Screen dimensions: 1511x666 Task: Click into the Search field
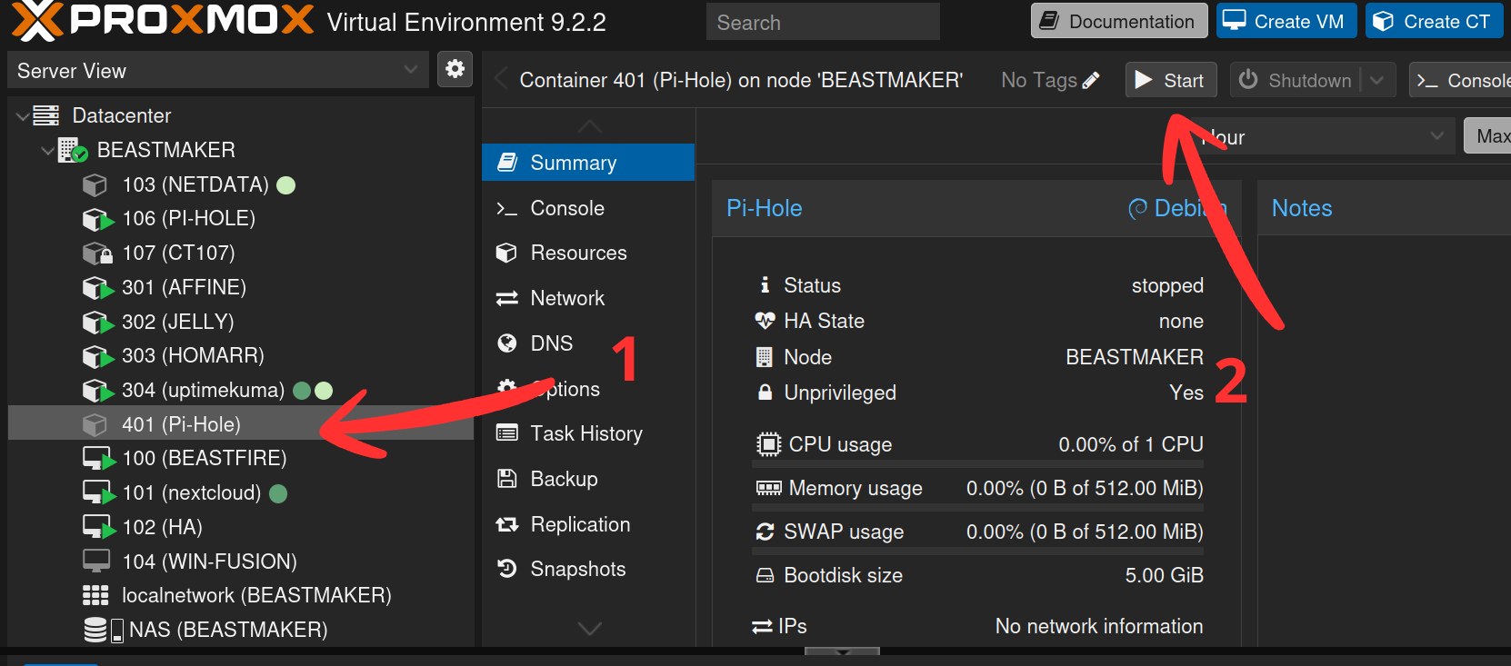(x=823, y=22)
